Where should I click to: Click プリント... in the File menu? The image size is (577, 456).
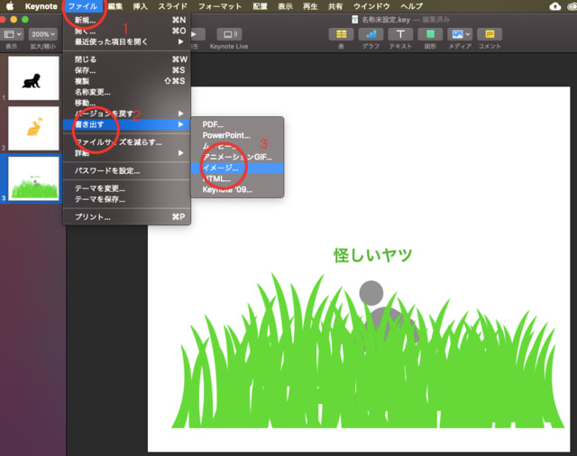tap(92, 216)
